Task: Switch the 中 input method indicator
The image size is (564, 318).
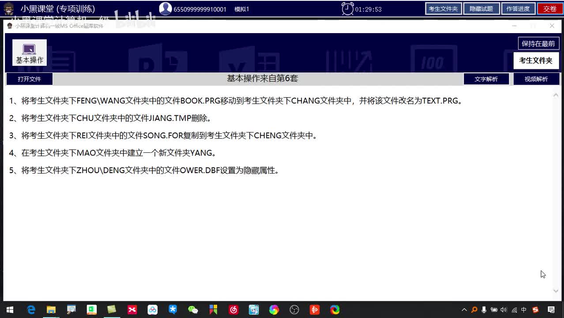Action: (x=524, y=310)
